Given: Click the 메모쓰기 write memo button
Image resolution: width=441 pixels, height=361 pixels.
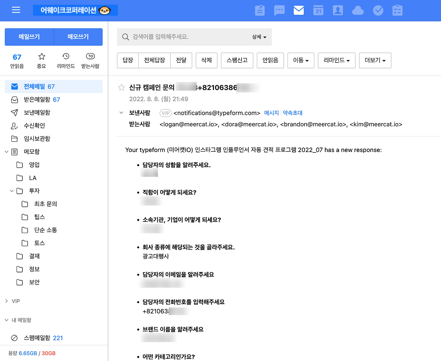Looking at the screenshot, I should (x=78, y=37).
